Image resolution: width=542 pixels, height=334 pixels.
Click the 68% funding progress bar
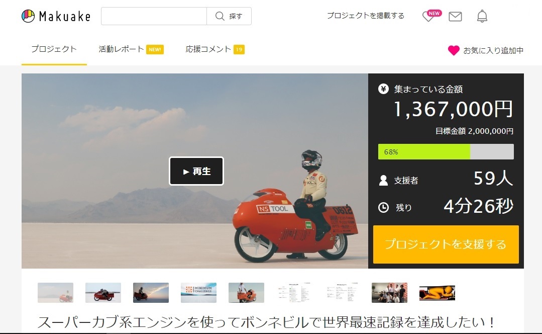coord(446,151)
